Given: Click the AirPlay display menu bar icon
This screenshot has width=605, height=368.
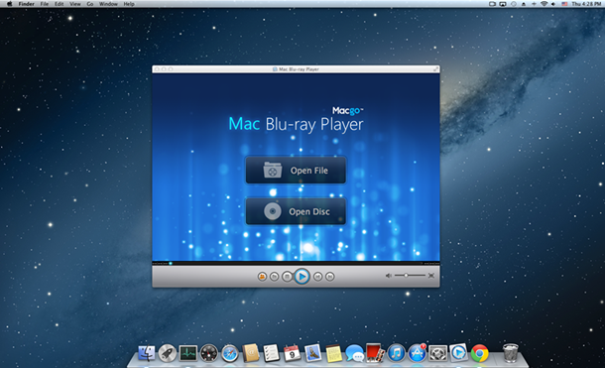Looking at the screenshot, I should pos(503,4).
